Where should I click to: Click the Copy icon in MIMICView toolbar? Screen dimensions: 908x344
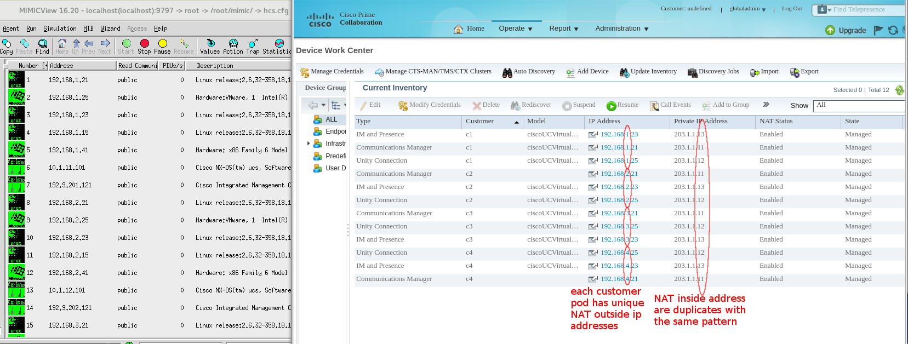[x=7, y=43]
